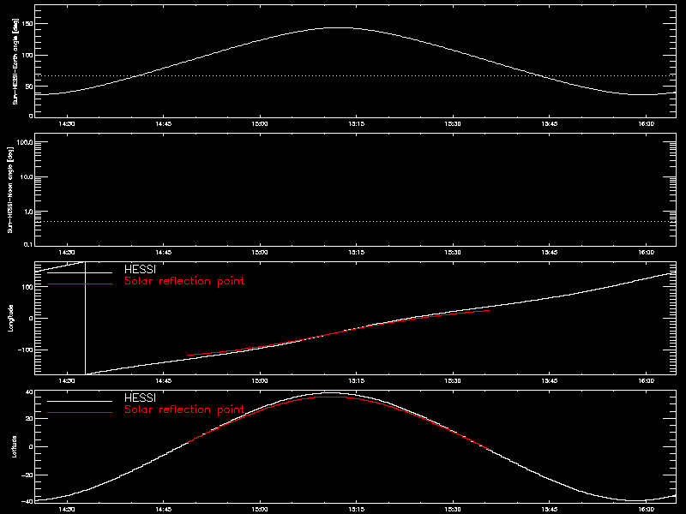Select 'HESSI' legend label in Latitude plot

click(x=140, y=397)
